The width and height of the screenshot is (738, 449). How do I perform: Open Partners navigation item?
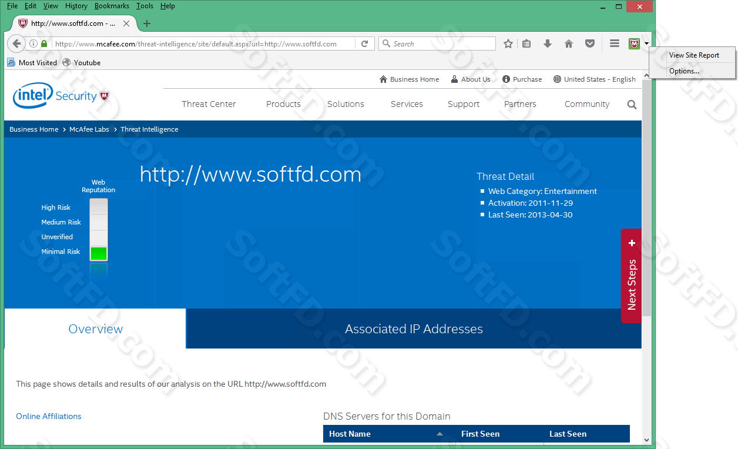pyautogui.click(x=520, y=104)
